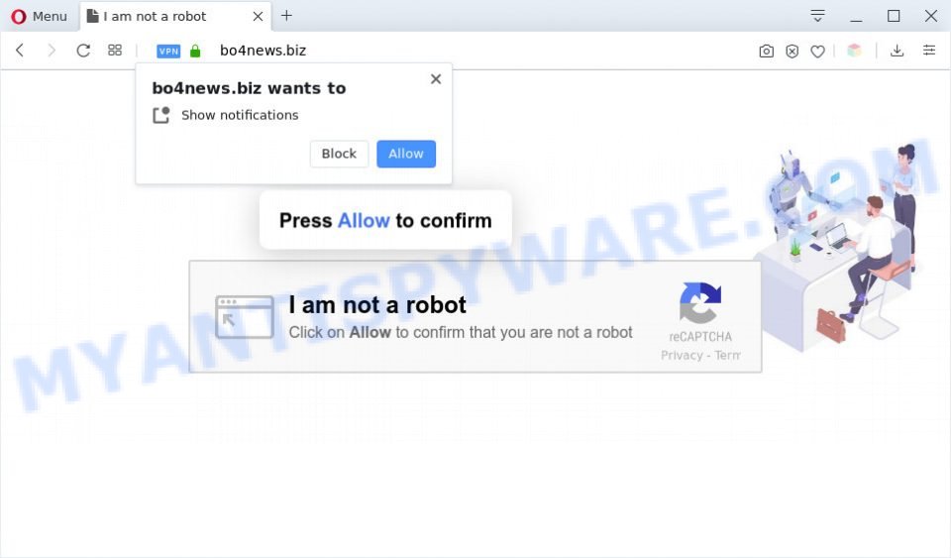Toggle the VPN badge

coord(168,51)
